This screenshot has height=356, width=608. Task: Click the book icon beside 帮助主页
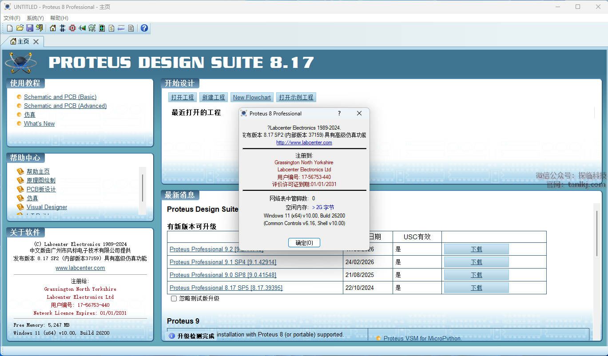20,171
